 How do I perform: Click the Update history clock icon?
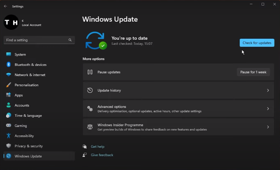90,90
